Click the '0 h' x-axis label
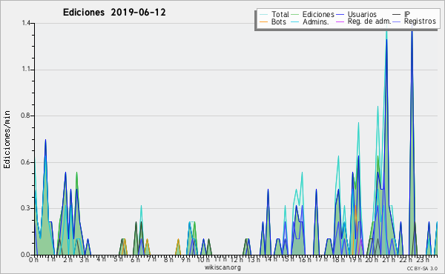 pyautogui.click(x=33, y=260)
